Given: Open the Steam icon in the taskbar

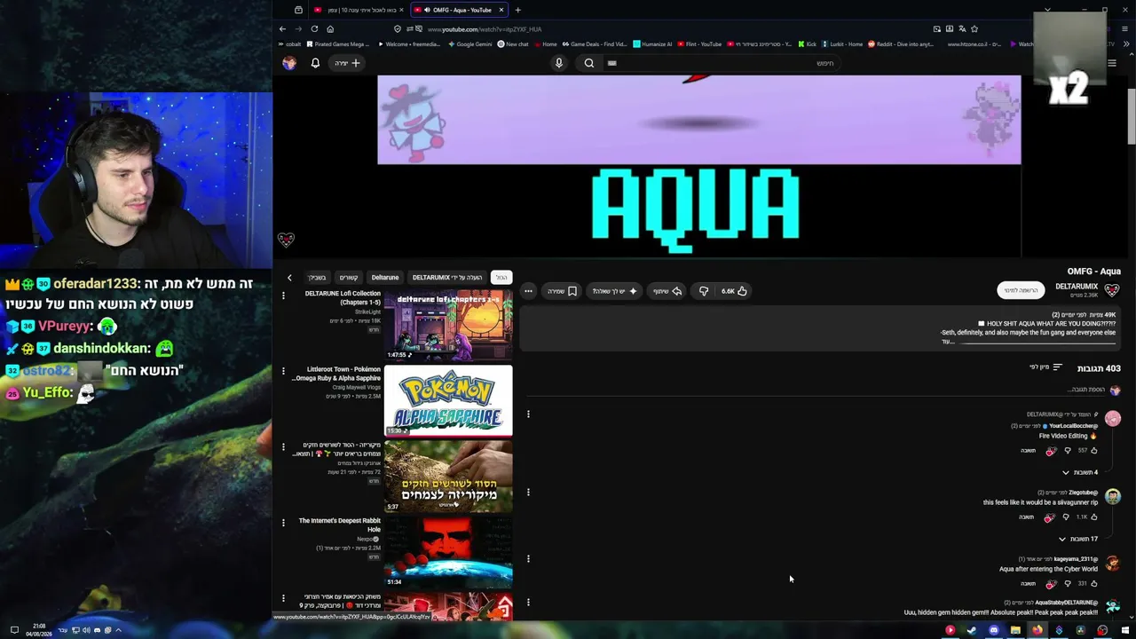Looking at the screenshot, I should [971, 630].
